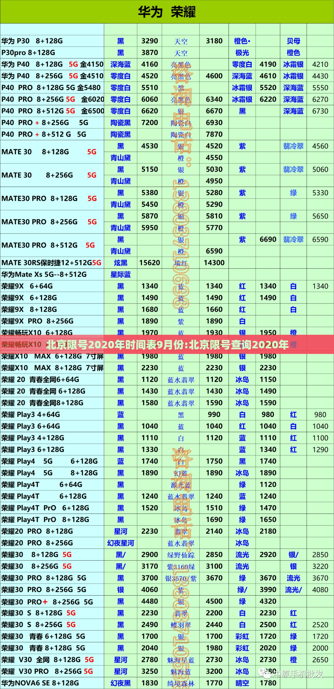Click the 荣耀20 PRO 8+256G row label
Screen dimensions: 334x689
[x=37, y=543]
